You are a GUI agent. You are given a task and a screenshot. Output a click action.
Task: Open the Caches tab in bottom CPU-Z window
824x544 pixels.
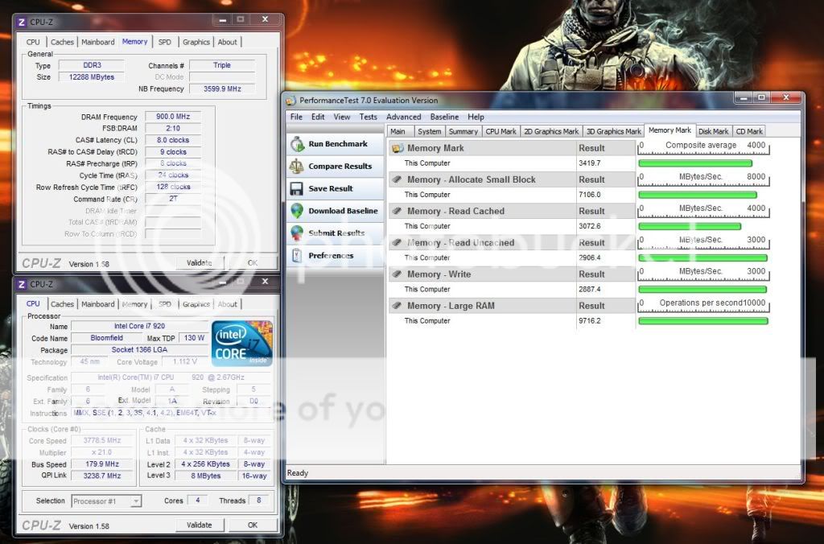point(62,304)
